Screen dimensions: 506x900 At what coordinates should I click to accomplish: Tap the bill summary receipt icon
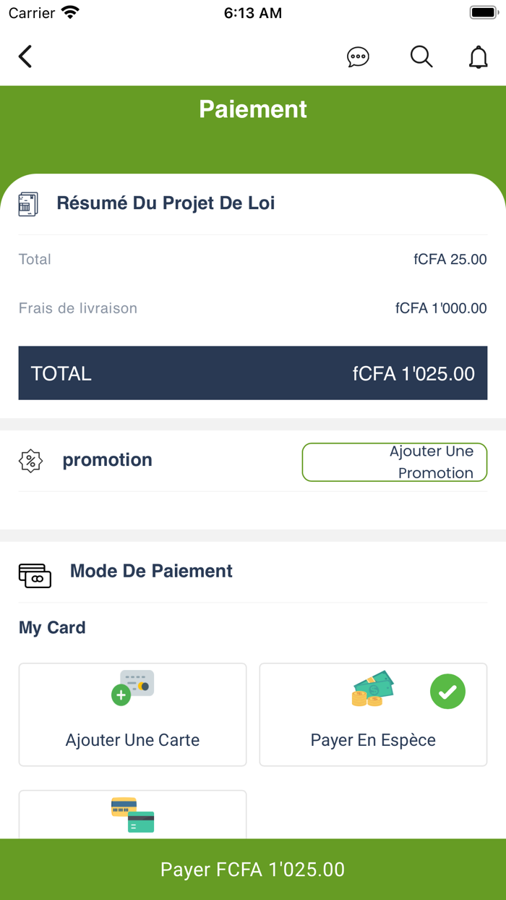(28, 204)
